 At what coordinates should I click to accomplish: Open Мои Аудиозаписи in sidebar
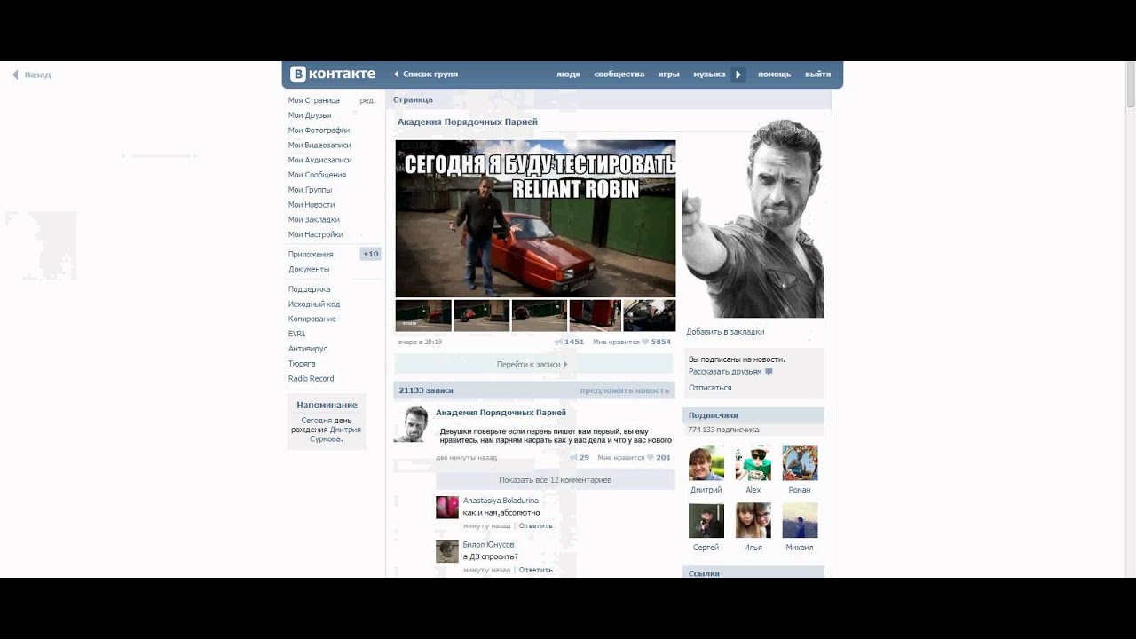tap(319, 160)
